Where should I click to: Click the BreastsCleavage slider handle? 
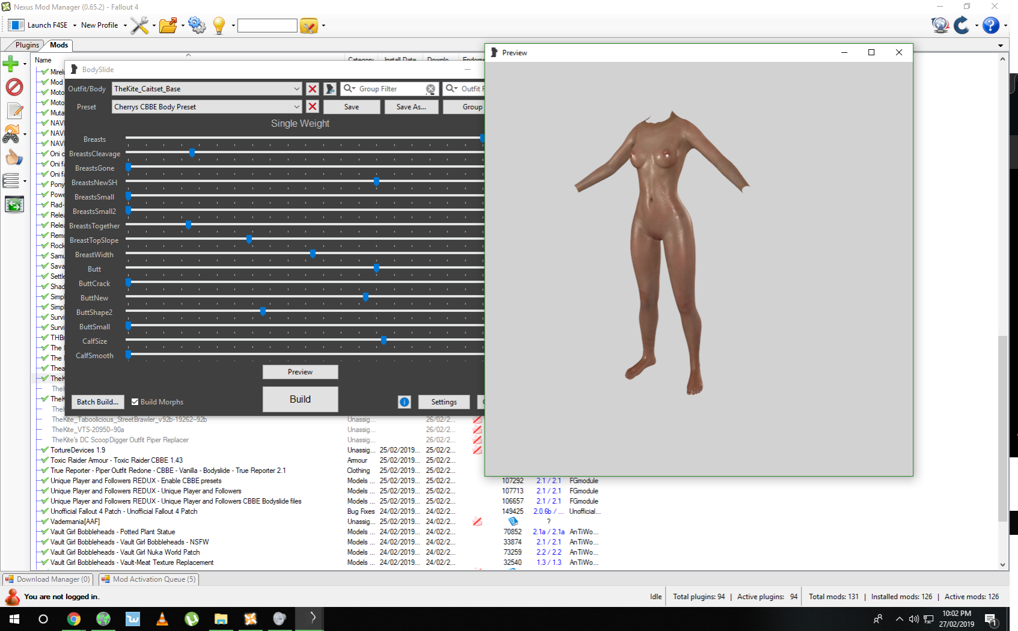pos(192,153)
